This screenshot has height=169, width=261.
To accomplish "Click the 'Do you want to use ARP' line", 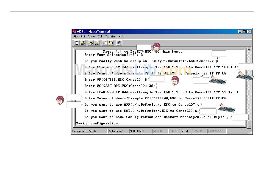I will click(142, 105).
